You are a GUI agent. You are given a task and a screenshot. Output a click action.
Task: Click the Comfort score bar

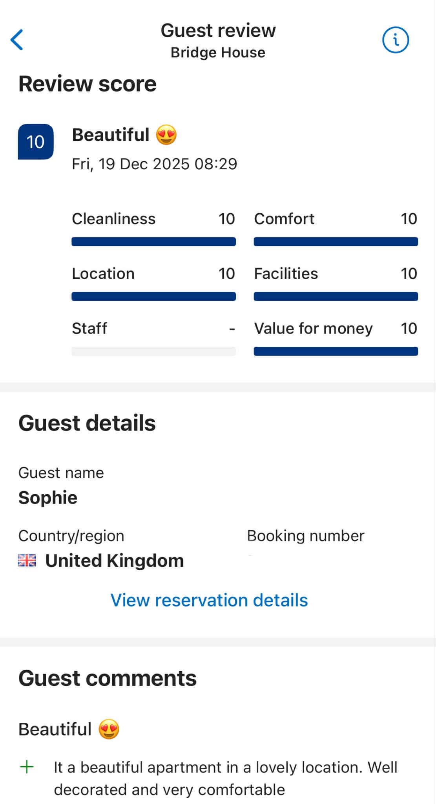point(336,242)
